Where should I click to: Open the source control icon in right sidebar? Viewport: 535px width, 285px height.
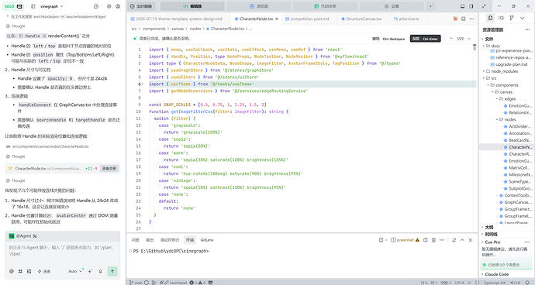click(512, 18)
